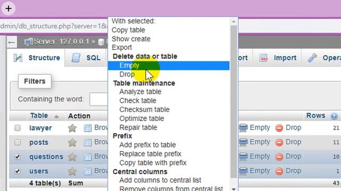This screenshot has width=341, height=191.
Task: Select Add prefix to table option
Action: point(168,145)
